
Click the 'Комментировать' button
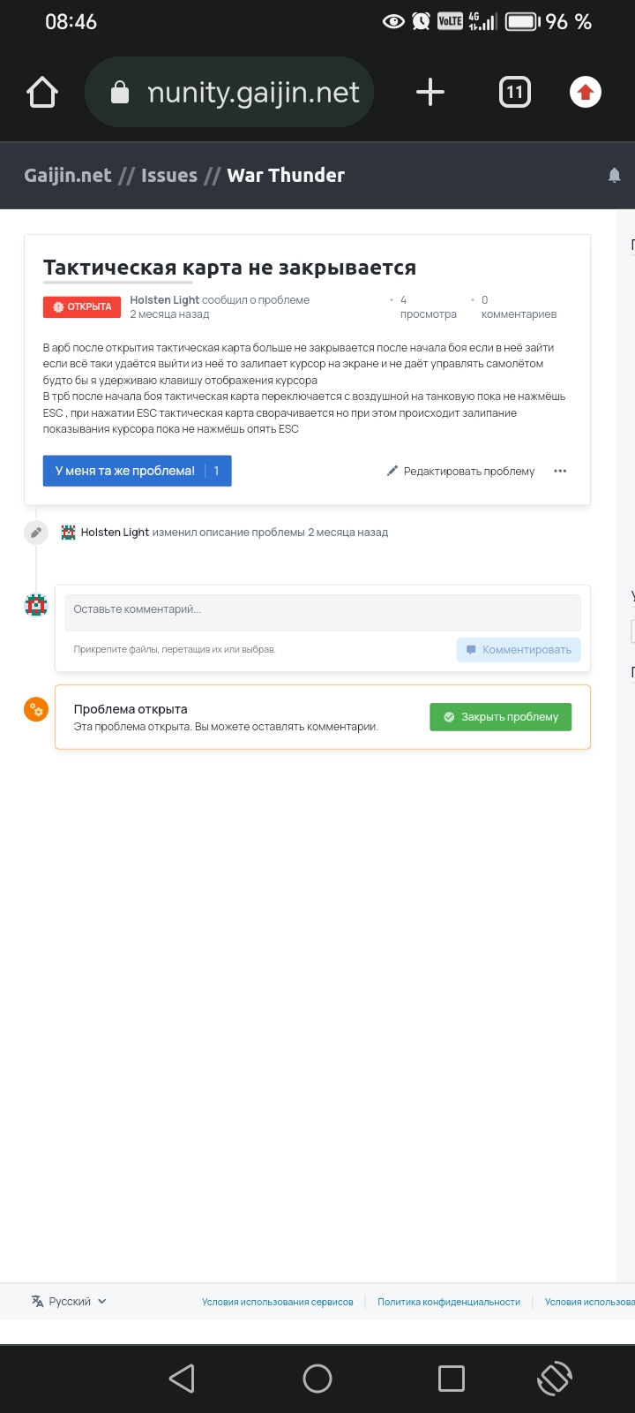(x=519, y=650)
